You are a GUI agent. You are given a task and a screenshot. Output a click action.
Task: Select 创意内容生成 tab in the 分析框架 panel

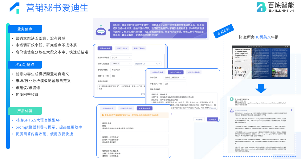(158, 72)
